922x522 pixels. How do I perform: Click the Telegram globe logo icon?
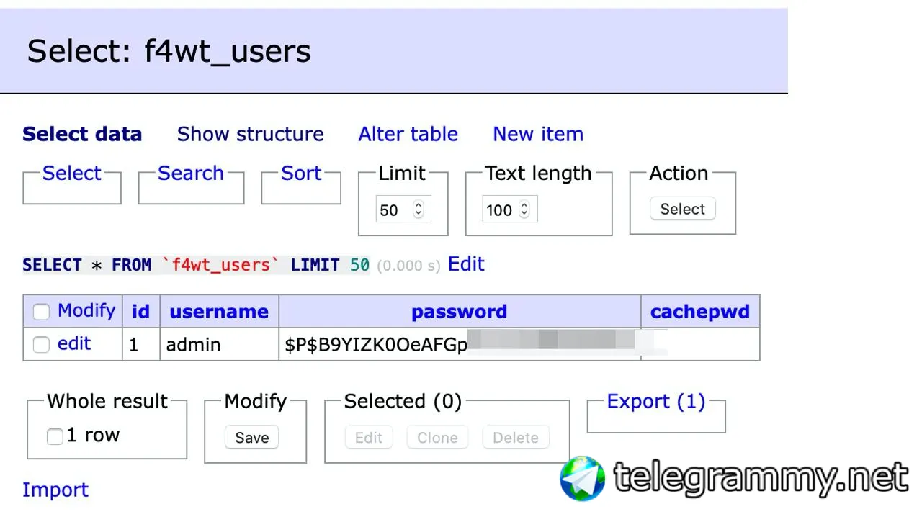point(583,478)
